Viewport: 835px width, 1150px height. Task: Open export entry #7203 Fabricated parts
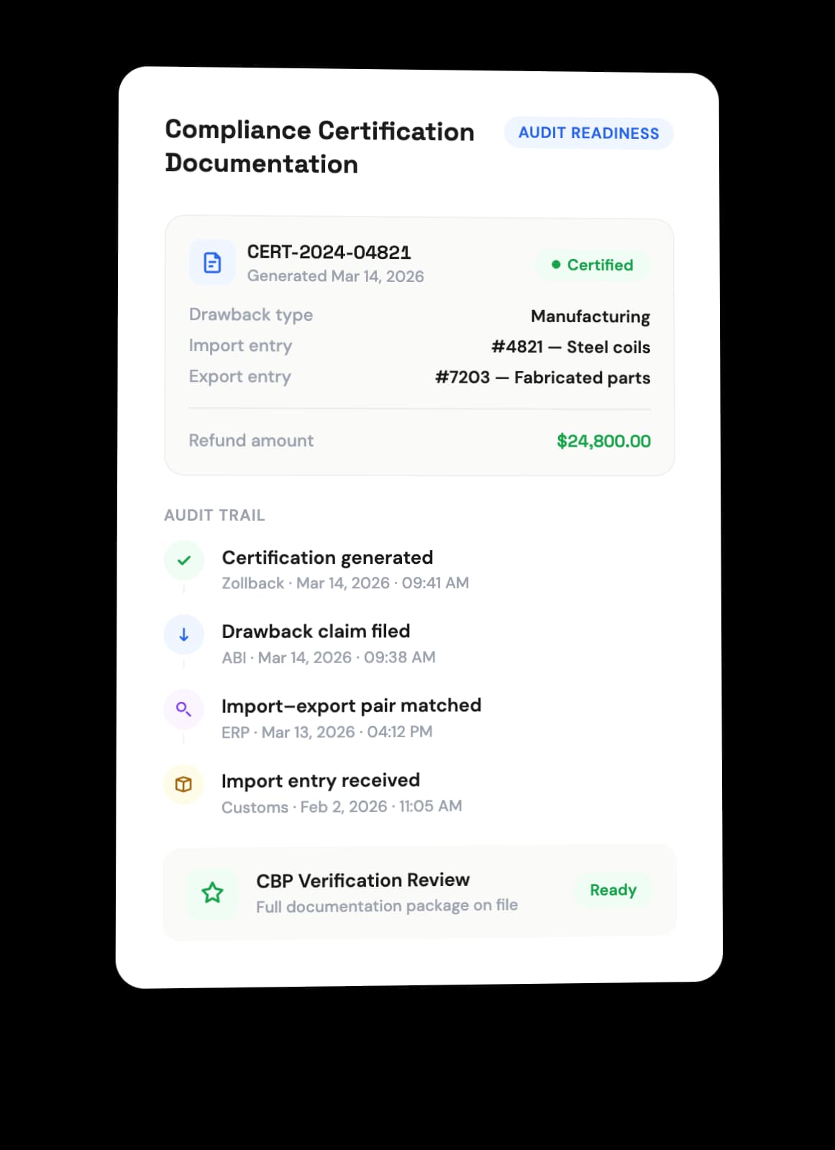pos(542,377)
